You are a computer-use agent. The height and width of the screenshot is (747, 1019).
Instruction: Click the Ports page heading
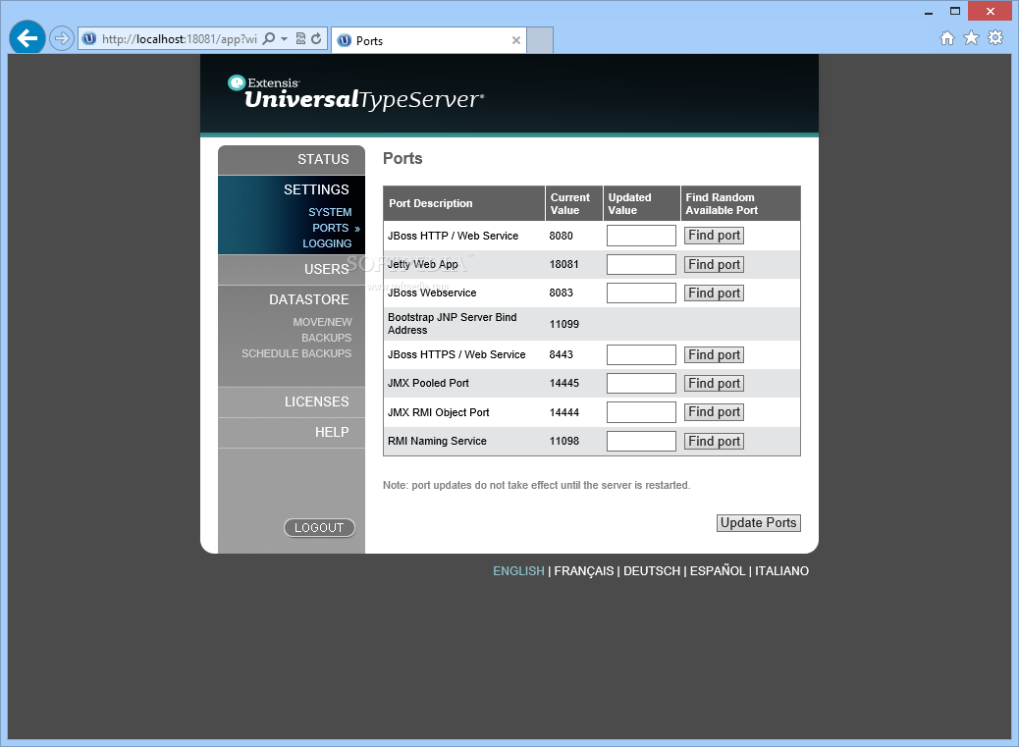pos(402,158)
